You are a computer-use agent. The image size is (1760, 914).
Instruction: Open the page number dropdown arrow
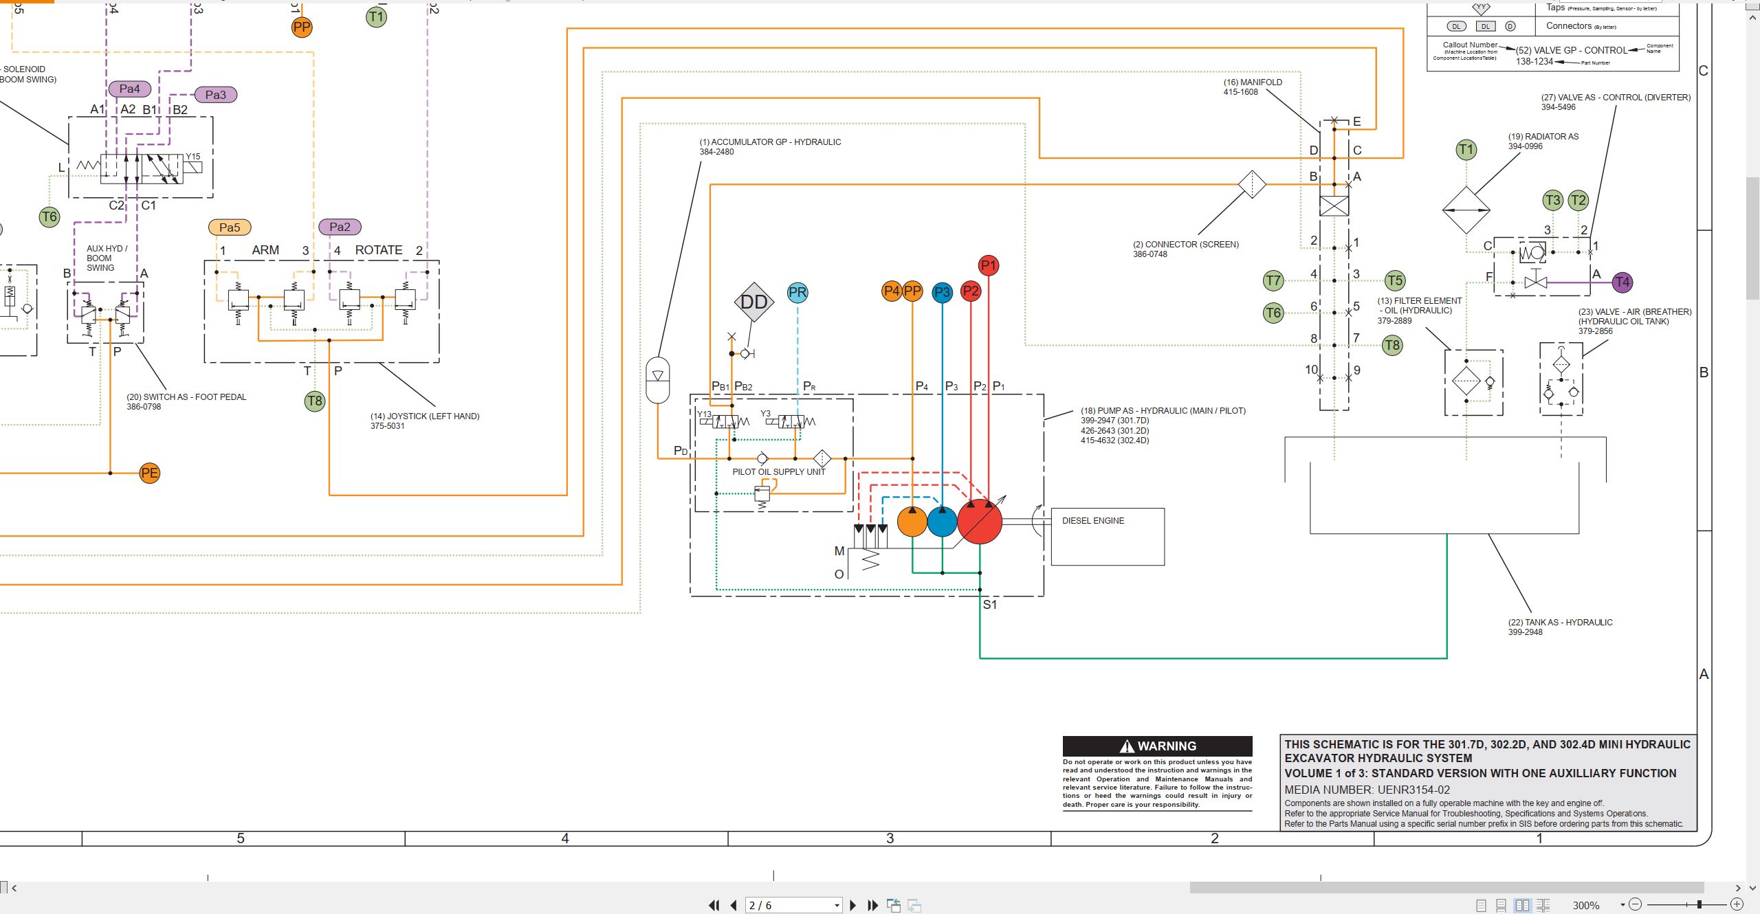[x=837, y=905]
